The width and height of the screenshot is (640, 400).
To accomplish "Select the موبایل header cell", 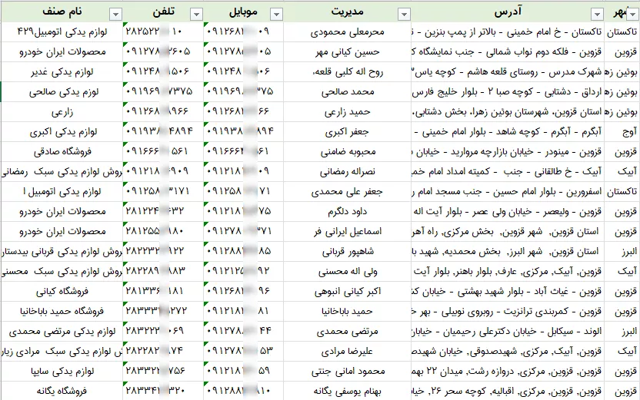I will [243, 12].
